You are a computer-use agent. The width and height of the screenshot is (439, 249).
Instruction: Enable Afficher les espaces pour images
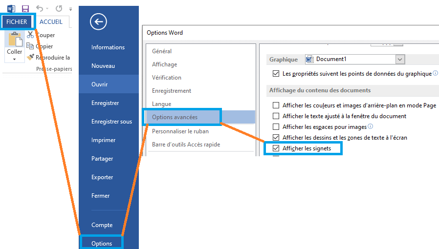pos(276,126)
